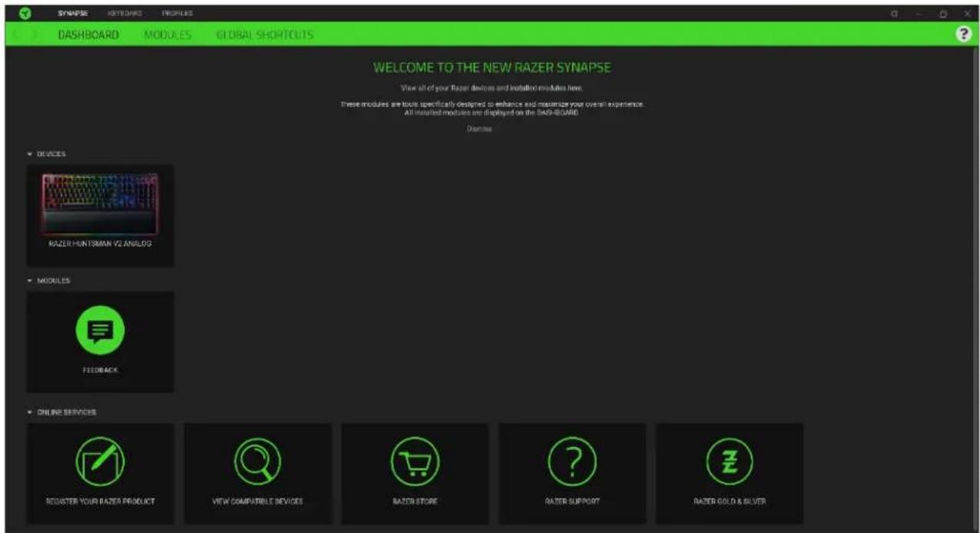Switch to the Synapse top tab
Image resolution: width=980 pixels, height=533 pixels.
[72, 14]
